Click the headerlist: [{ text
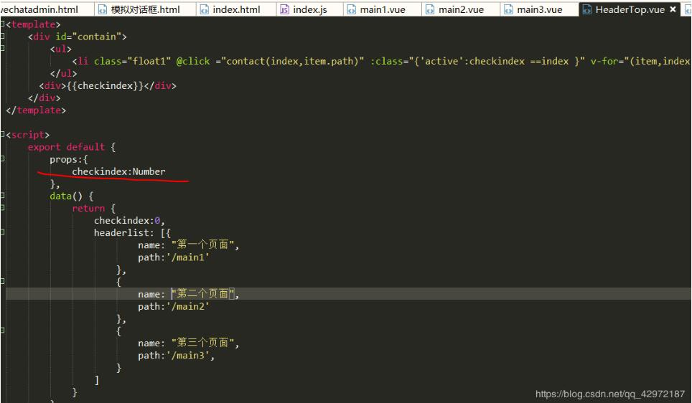The width and height of the screenshot is (692, 403). [x=132, y=233]
